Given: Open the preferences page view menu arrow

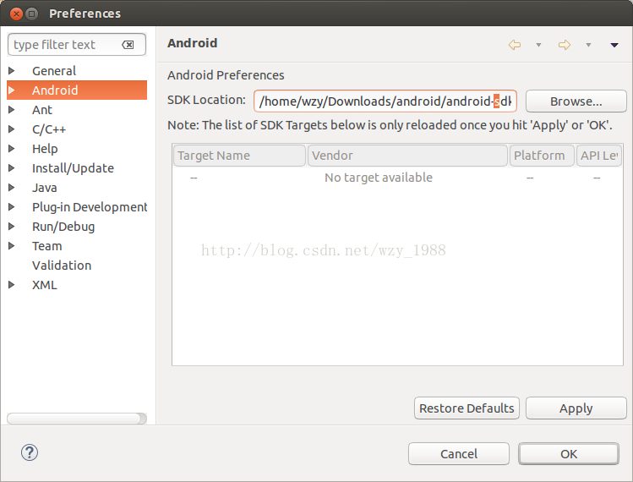Looking at the screenshot, I should pyautogui.click(x=614, y=45).
